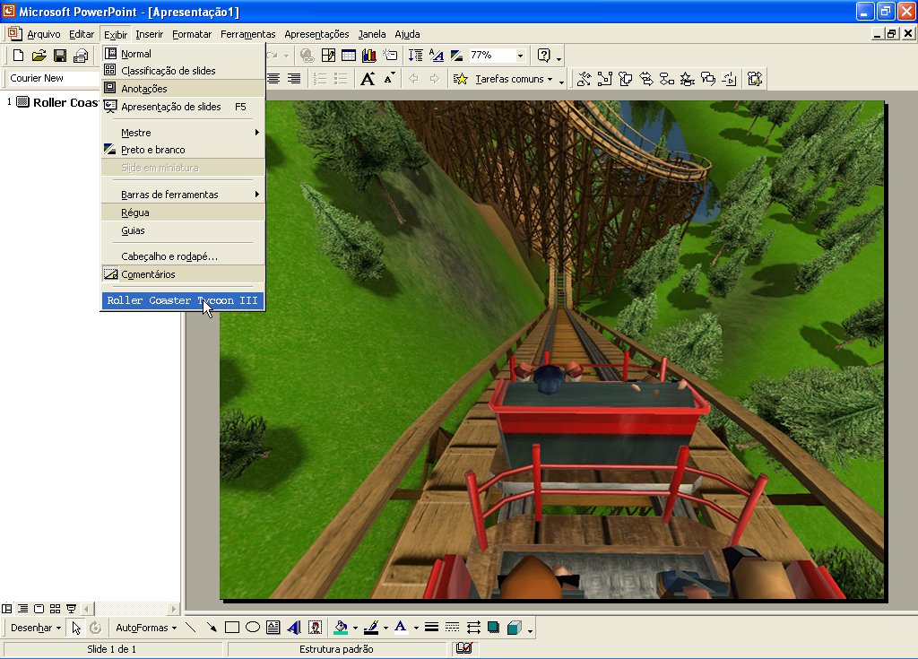Click the Expand All icon

(x=416, y=56)
